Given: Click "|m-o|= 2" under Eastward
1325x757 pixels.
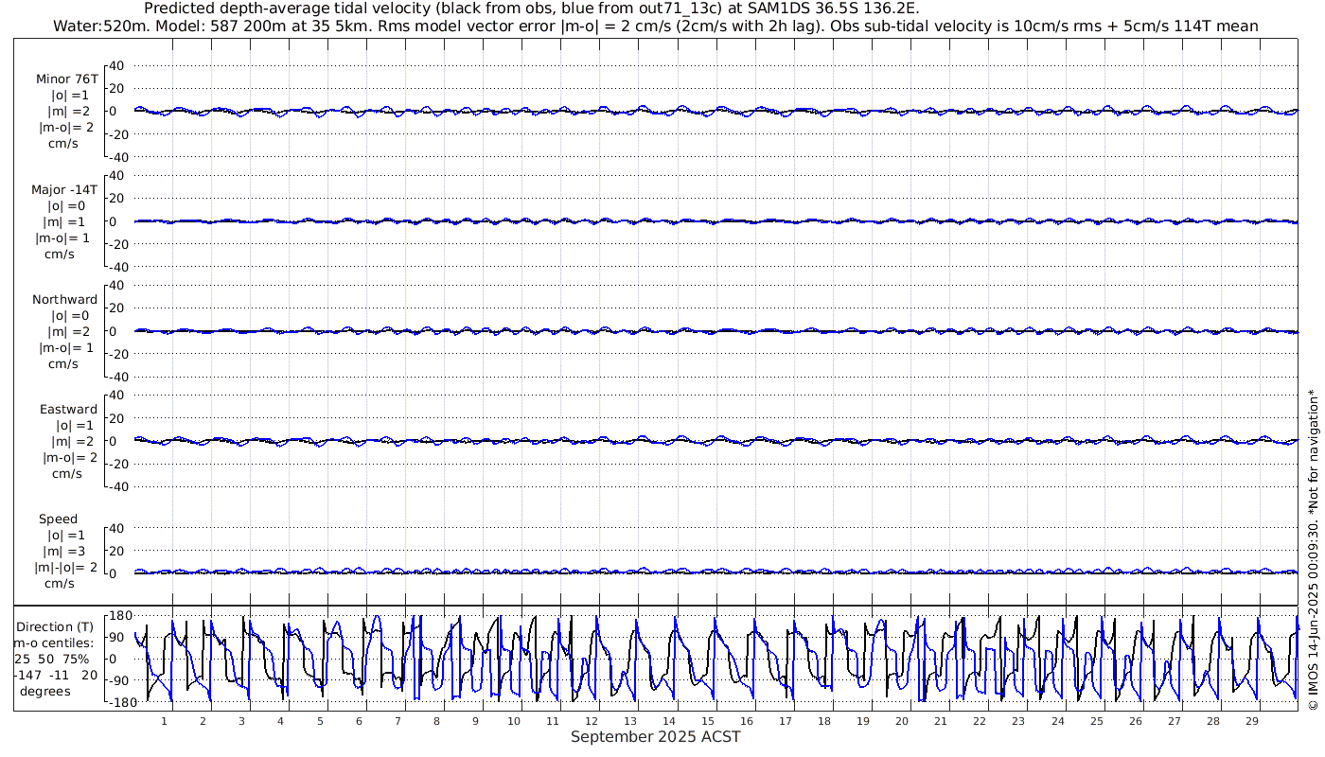Looking at the screenshot, I should click(69, 457).
